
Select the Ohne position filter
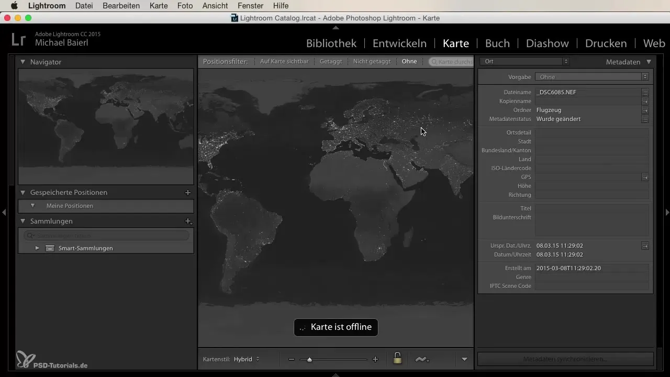[409, 61]
